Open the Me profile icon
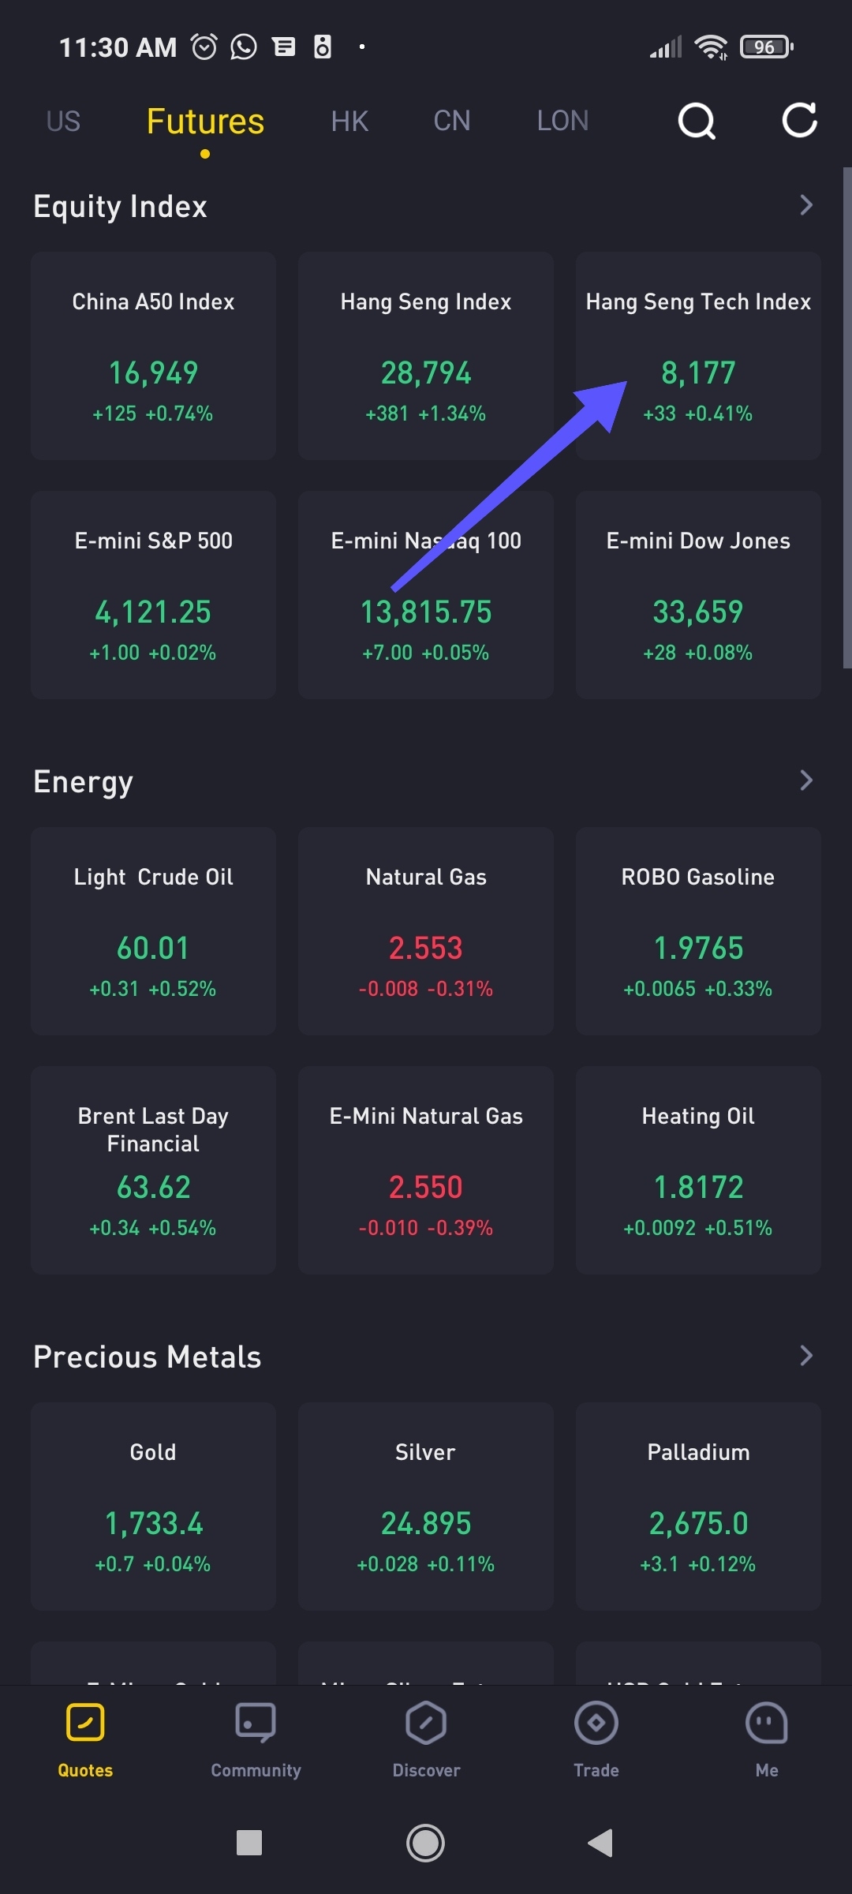Screen dimensions: 852x1894 [x=766, y=1724]
